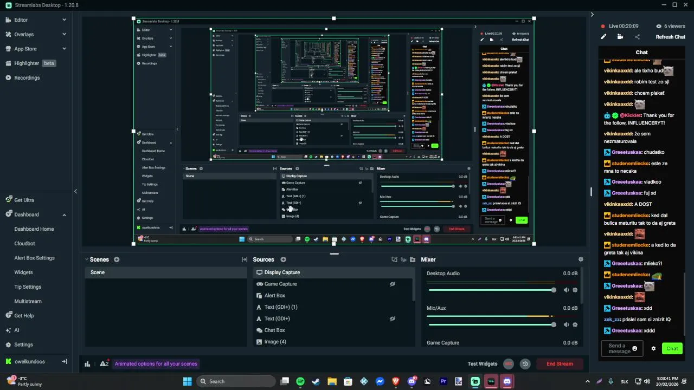Toggle the REC recording button
Viewport: 694px width, 390px height.
(509, 364)
